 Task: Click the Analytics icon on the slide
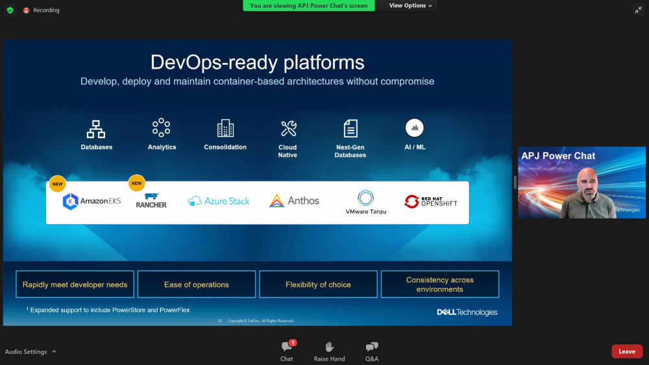tap(162, 128)
